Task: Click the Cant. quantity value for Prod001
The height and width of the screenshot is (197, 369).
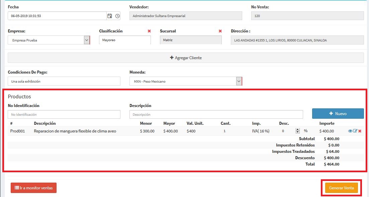Action: click(x=224, y=131)
